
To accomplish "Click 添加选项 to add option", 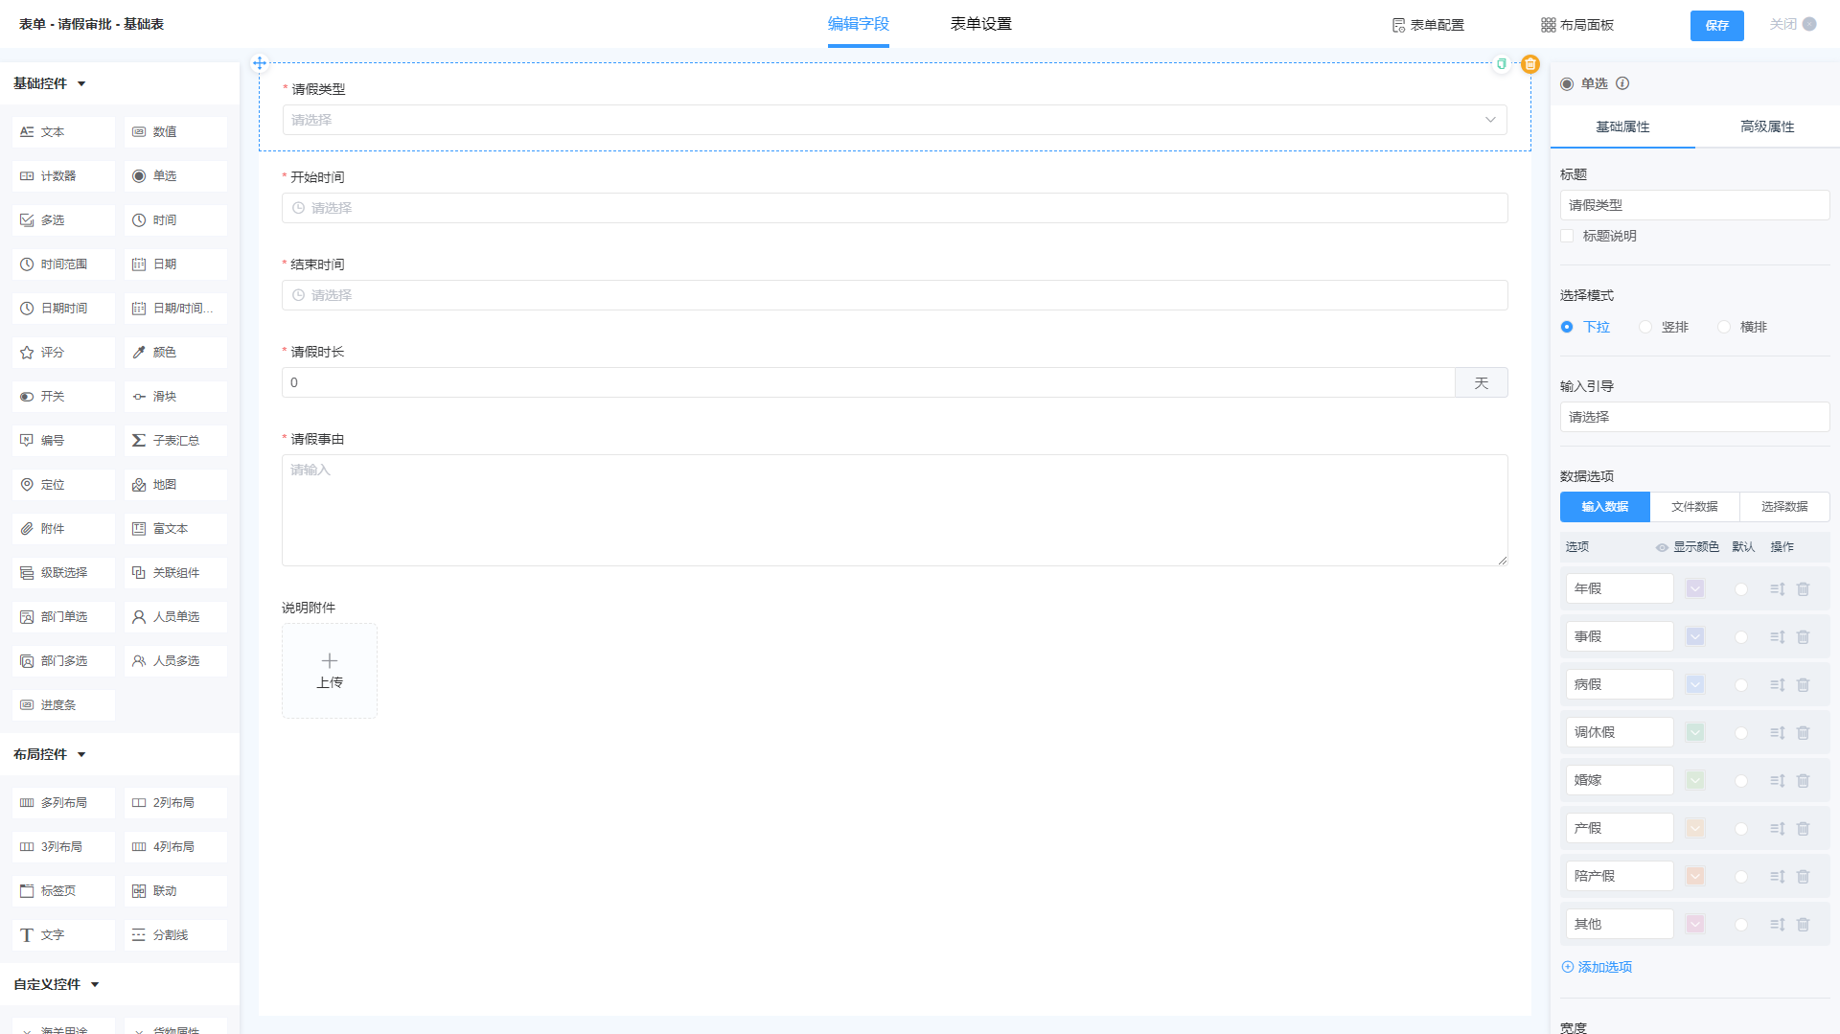I will tap(1597, 967).
